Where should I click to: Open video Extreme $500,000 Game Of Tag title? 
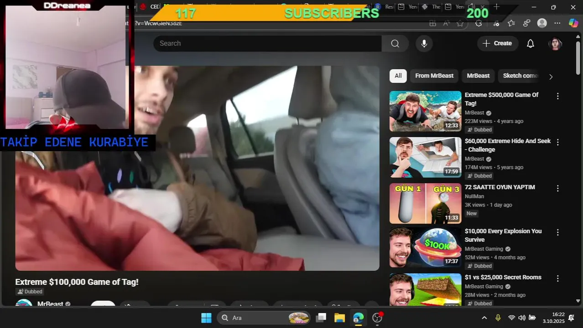[x=501, y=99]
